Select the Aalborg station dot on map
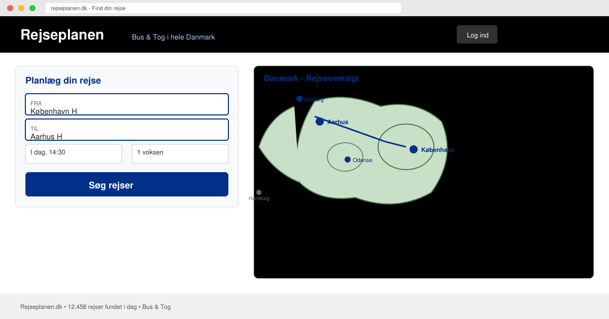 point(299,99)
